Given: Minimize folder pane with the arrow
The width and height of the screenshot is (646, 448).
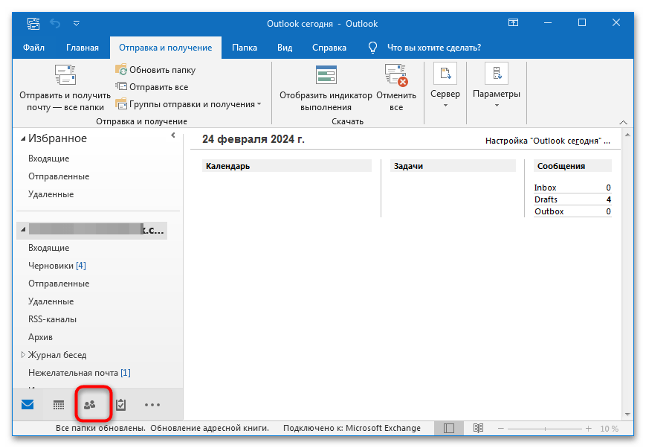Looking at the screenshot, I should click(173, 135).
